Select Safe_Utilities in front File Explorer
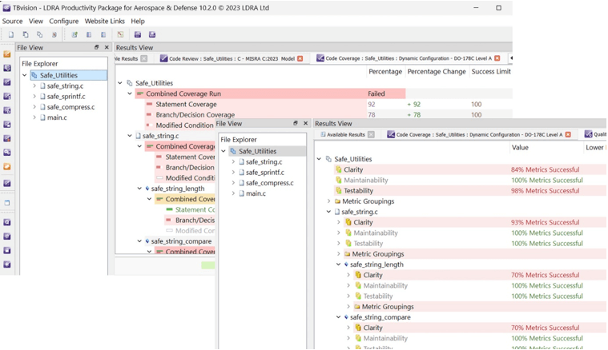This screenshot has width=608, height=350. (257, 151)
